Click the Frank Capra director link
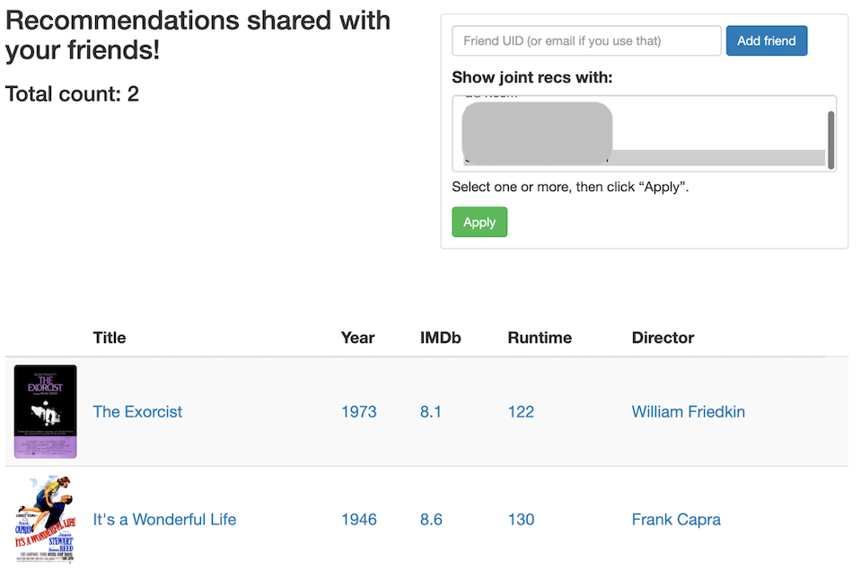Screen dimensions: 860x588 676,520
